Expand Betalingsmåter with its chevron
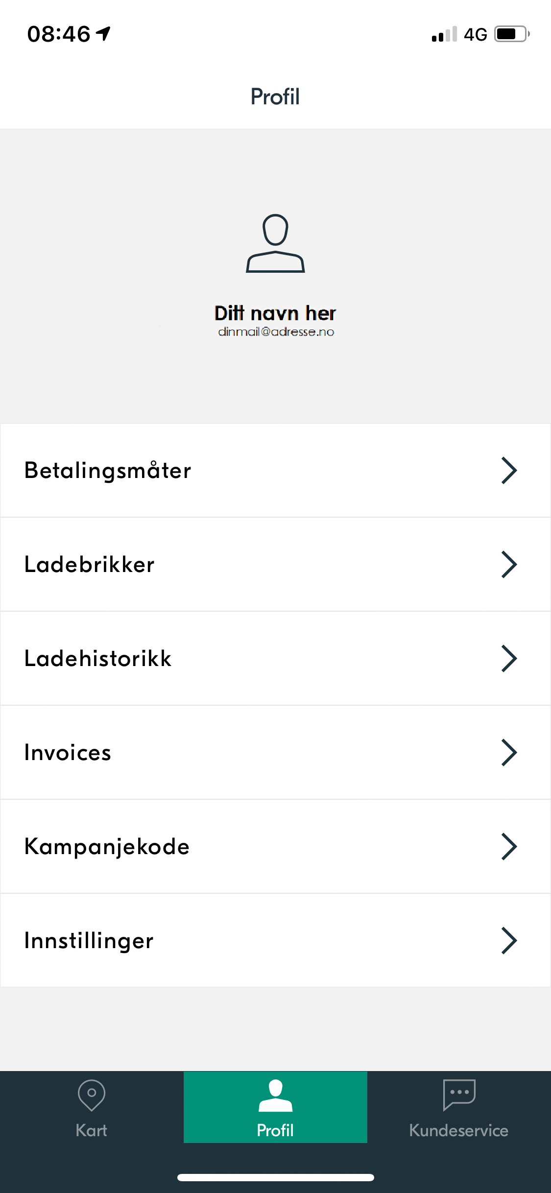This screenshot has height=1193, width=551. tap(509, 471)
